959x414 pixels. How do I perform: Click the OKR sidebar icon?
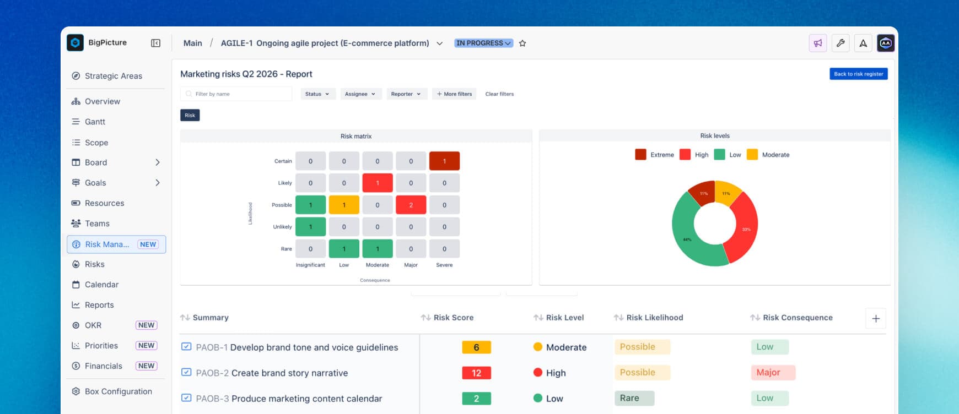click(x=76, y=325)
